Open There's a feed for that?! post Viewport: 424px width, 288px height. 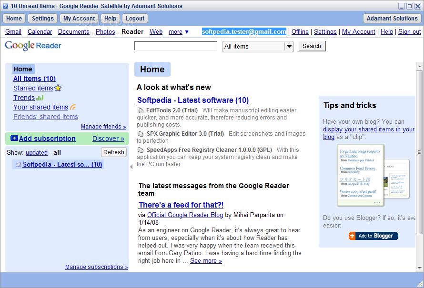coord(181,205)
